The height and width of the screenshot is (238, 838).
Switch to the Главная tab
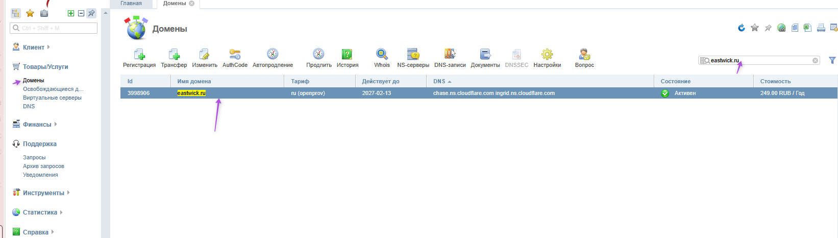pyautogui.click(x=131, y=4)
